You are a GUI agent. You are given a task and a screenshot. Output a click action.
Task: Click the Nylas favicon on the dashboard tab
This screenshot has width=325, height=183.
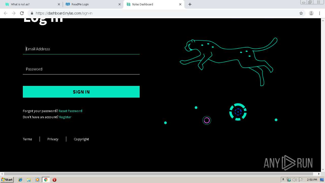tap(128, 4)
